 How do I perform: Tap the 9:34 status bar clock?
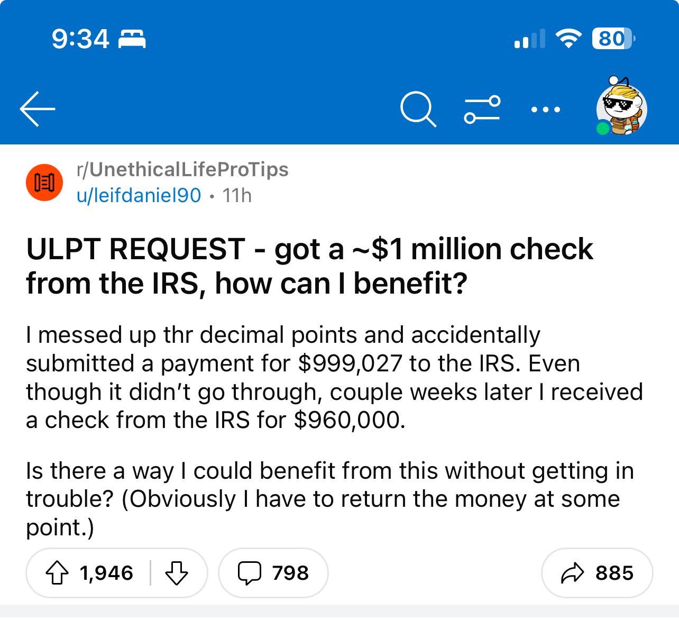point(80,39)
